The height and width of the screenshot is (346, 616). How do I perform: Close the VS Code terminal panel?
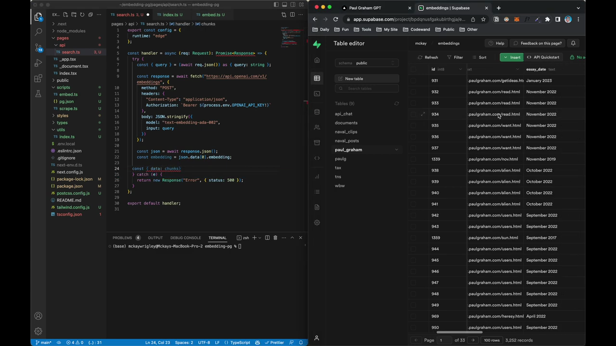[x=300, y=238]
